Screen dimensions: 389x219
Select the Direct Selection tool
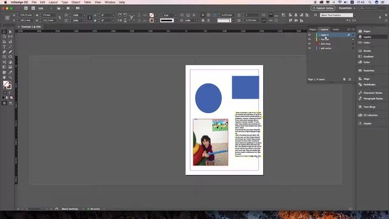coord(10,32)
